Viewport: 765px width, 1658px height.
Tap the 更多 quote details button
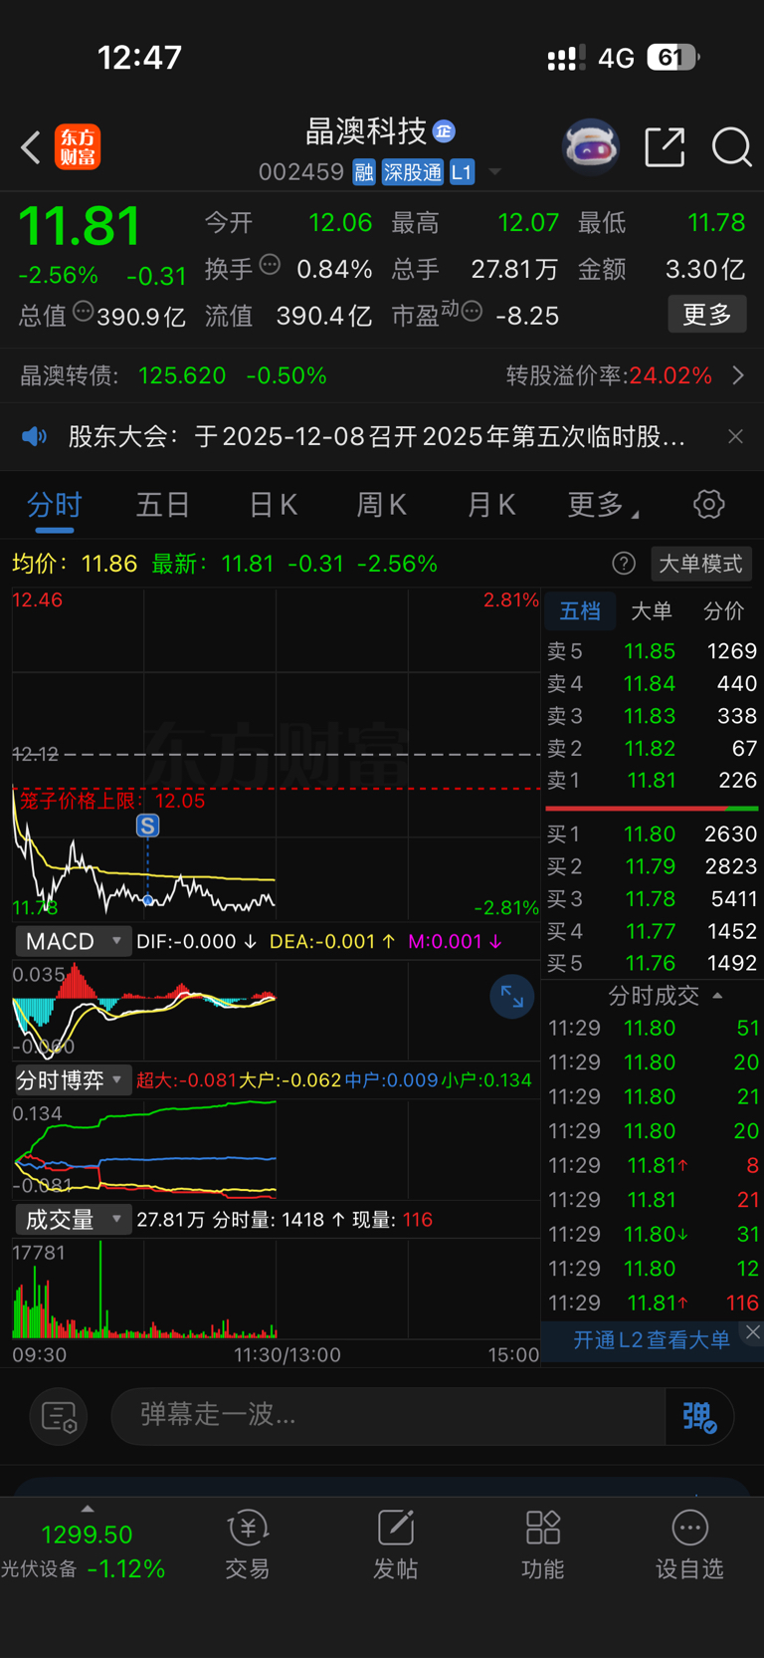pyautogui.click(x=707, y=315)
